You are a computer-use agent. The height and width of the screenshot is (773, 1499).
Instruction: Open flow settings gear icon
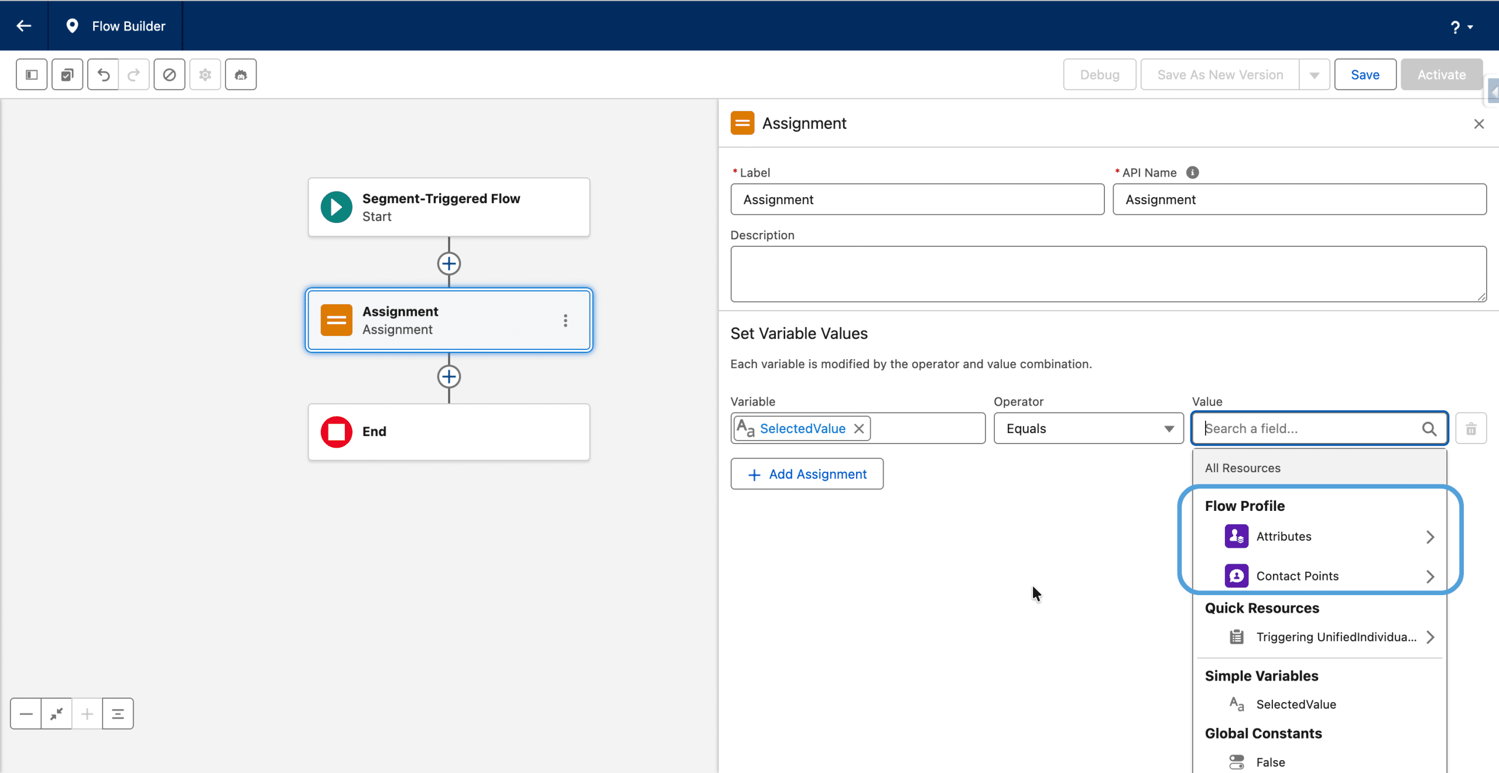click(x=205, y=74)
